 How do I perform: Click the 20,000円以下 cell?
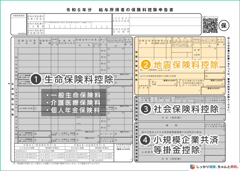(27, 151)
